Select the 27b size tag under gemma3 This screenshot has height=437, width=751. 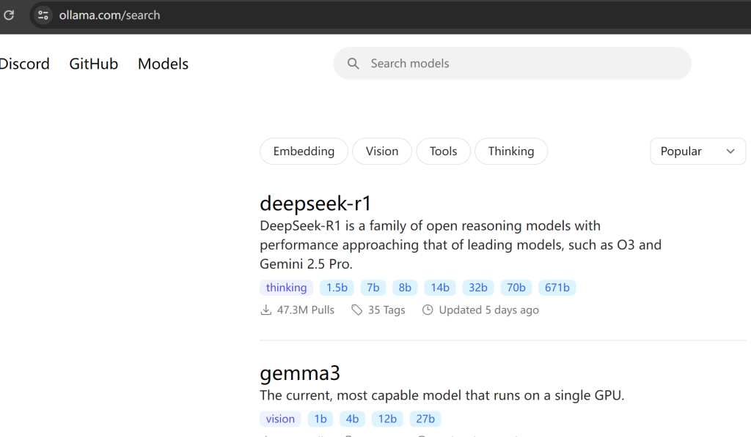425,419
